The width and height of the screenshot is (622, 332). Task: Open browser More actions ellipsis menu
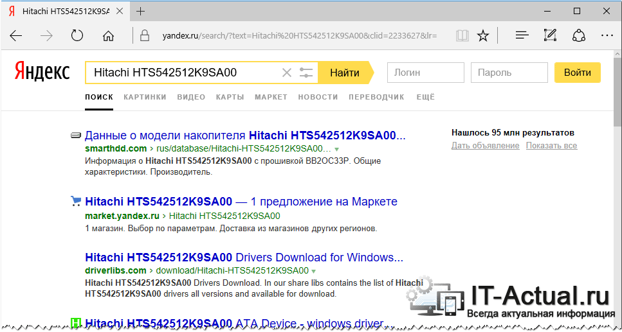tap(606, 35)
